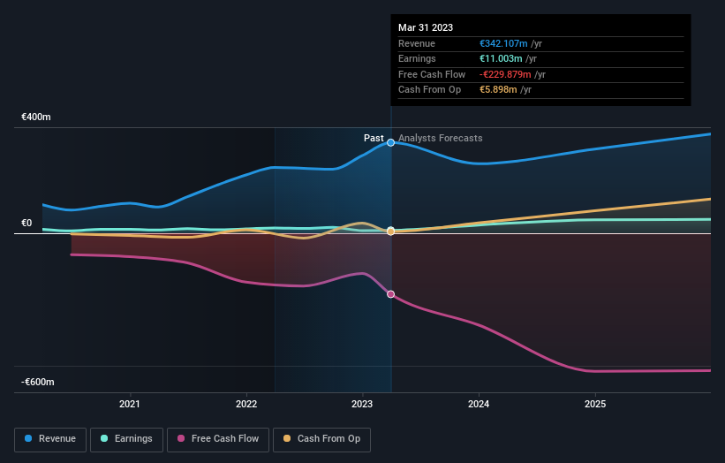The image size is (725, 463).
Task: Click the 2025 x-axis label
Action: [595, 404]
